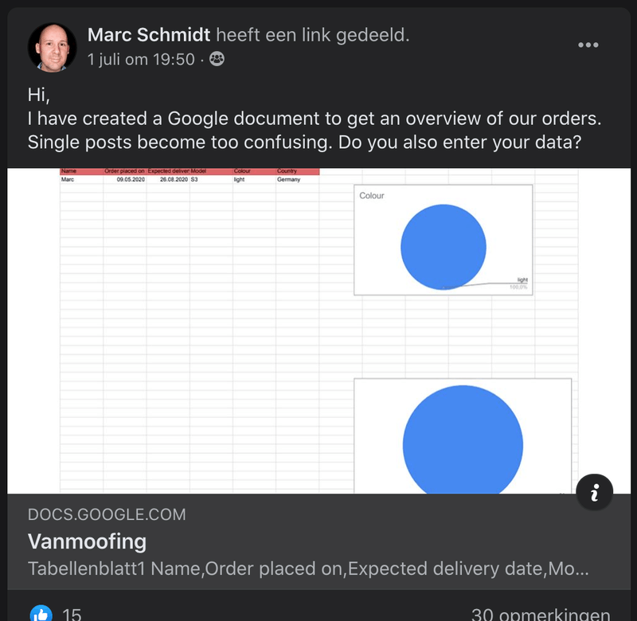Open Marc Schmidt's profile picture
Image resolution: width=637 pixels, height=621 pixels.
53,46
